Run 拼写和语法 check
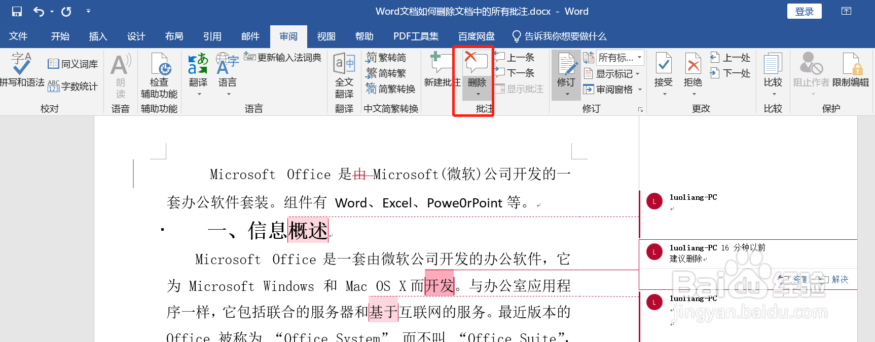875x342 pixels. point(22,70)
